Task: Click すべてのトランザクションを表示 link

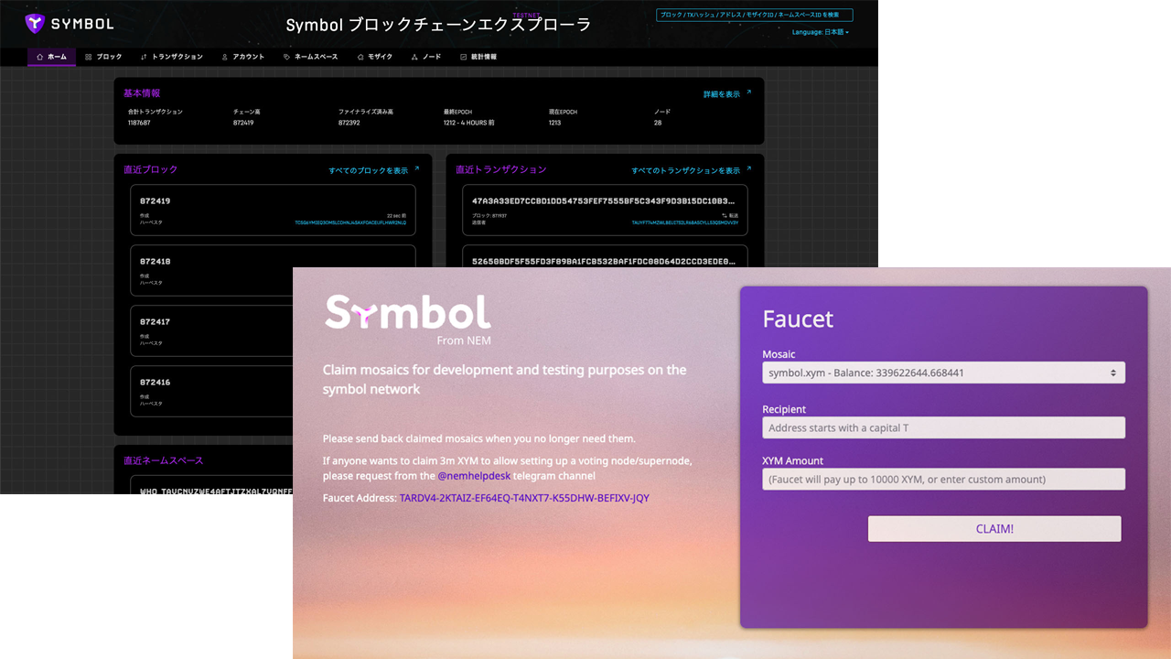Action: tap(686, 171)
